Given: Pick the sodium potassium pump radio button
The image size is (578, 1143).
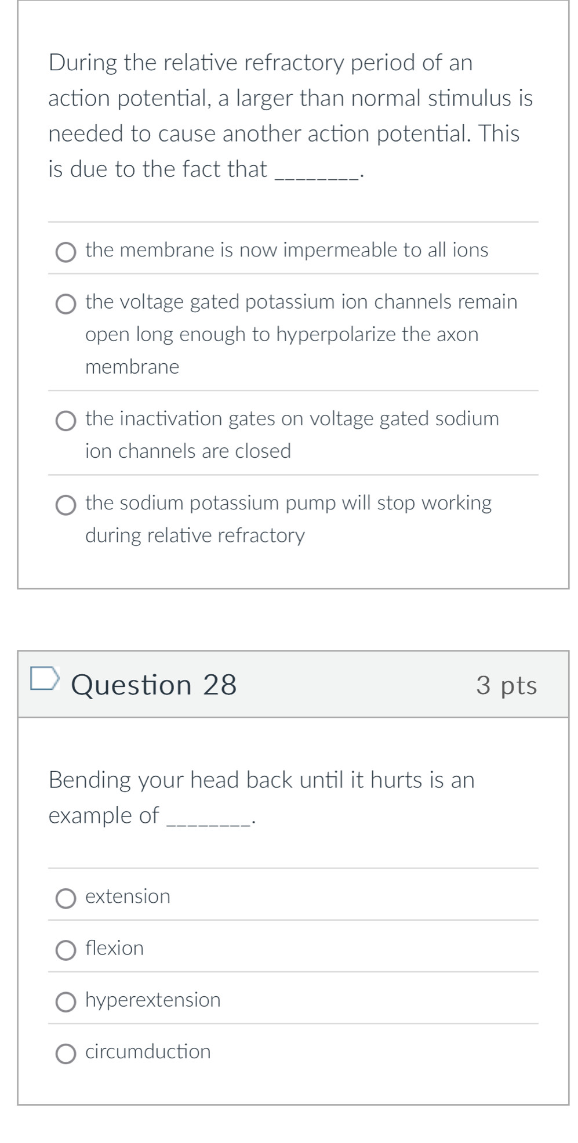Looking at the screenshot, I should pos(66,505).
